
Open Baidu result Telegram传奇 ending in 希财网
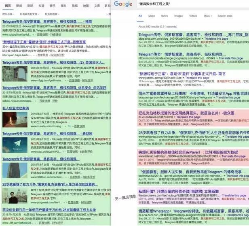47,134
